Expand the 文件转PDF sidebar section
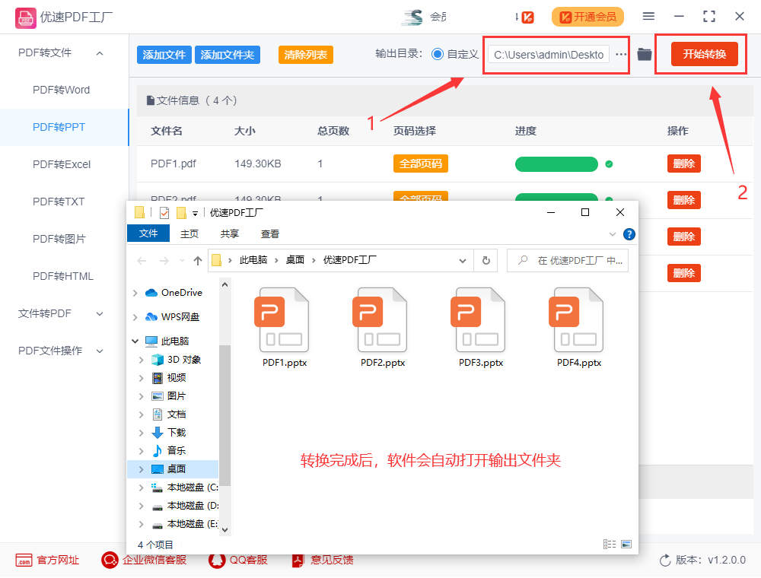This screenshot has width=761, height=578. point(100,314)
